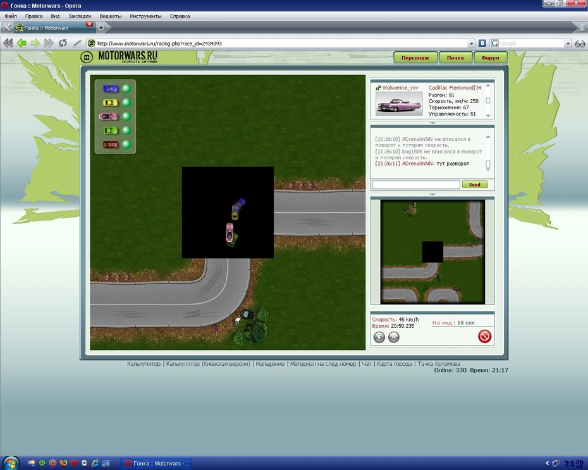Click the male gender icon by Wolwerine_vov
The width and height of the screenshot is (588, 470).
click(378, 88)
